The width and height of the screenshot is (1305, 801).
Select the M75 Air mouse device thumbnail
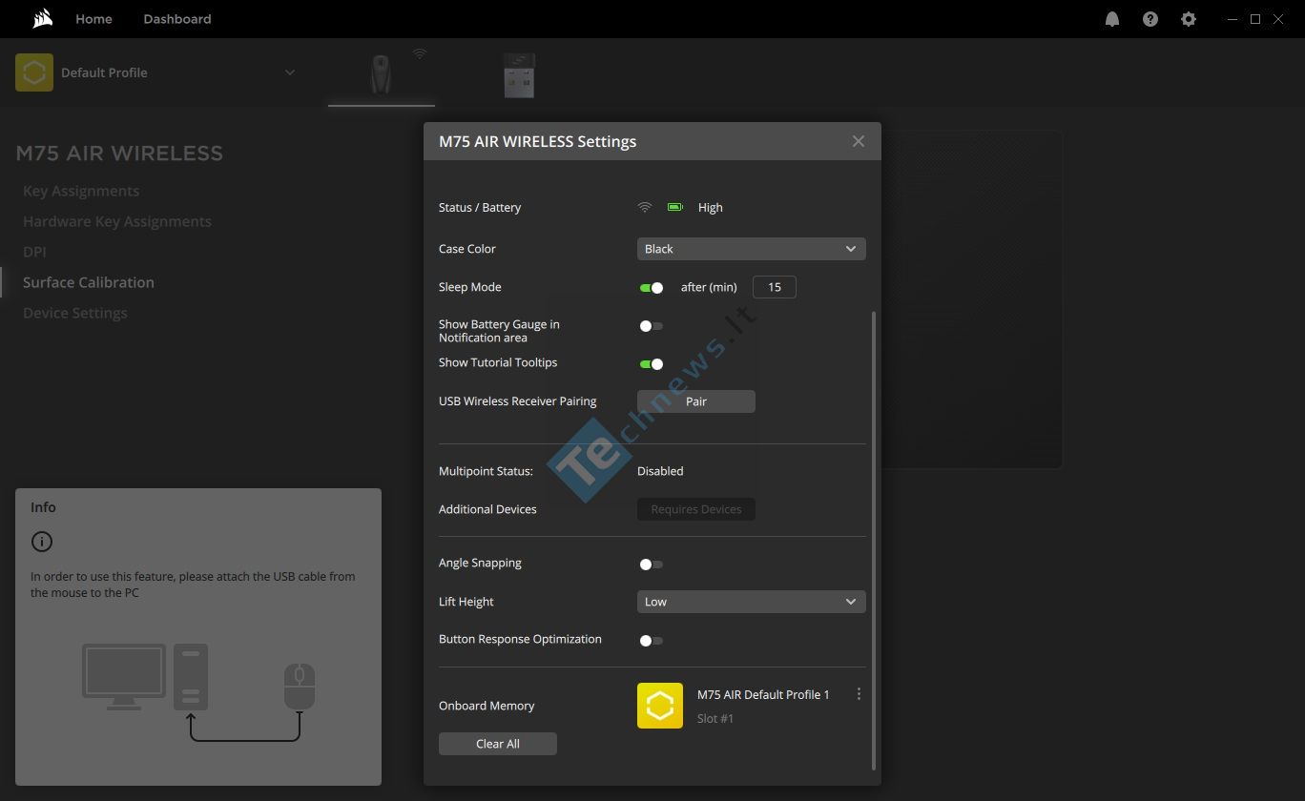382,74
